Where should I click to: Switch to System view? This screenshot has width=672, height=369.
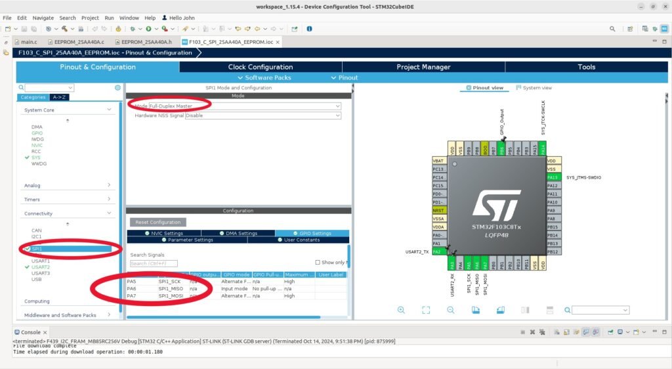click(534, 87)
